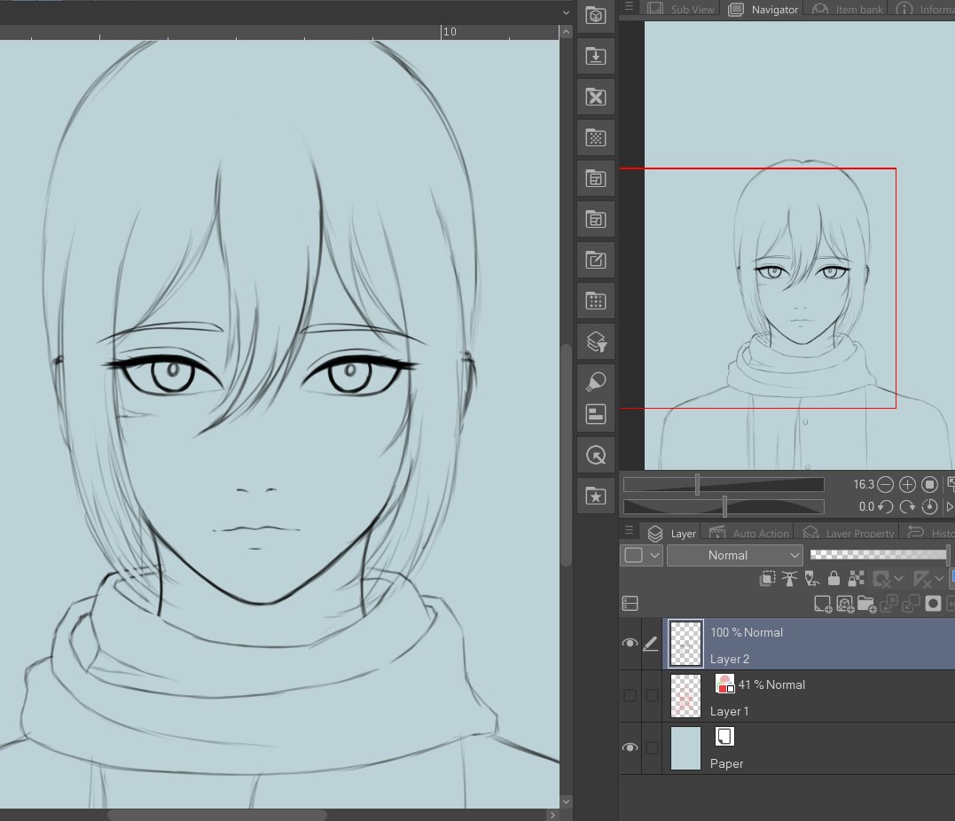The width and height of the screenshot is (955, 821).
Task: Click the panel layout icon below the lightbulb
Action: (x=596, y=414)
